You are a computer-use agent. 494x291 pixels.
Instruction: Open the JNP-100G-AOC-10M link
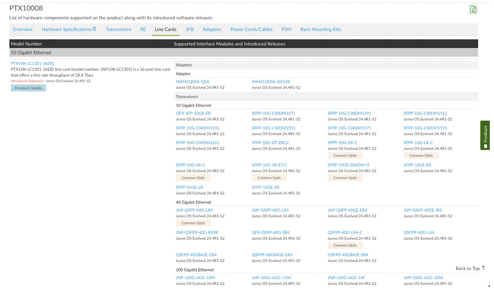coord(195,278)
